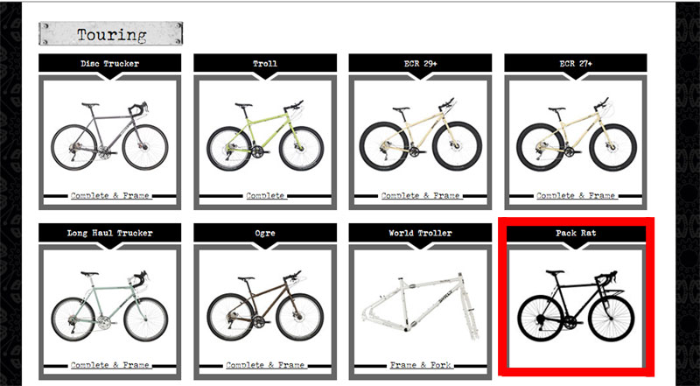Select the ECR 29+ header label
The width and height of the screenshot is (700, 386).
421,63
